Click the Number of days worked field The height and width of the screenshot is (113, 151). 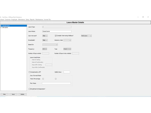click(46, 53)
